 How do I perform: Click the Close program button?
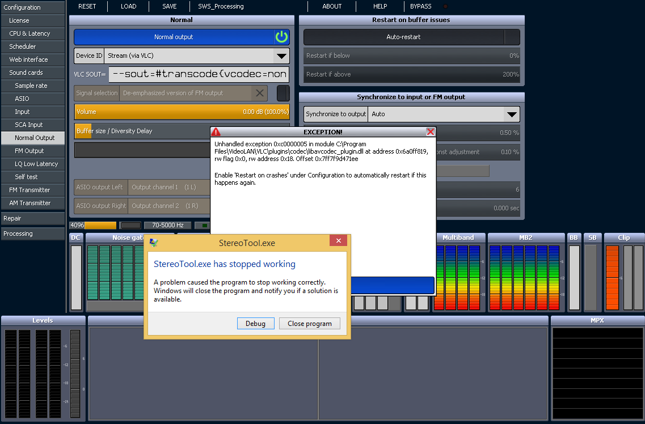310,323
